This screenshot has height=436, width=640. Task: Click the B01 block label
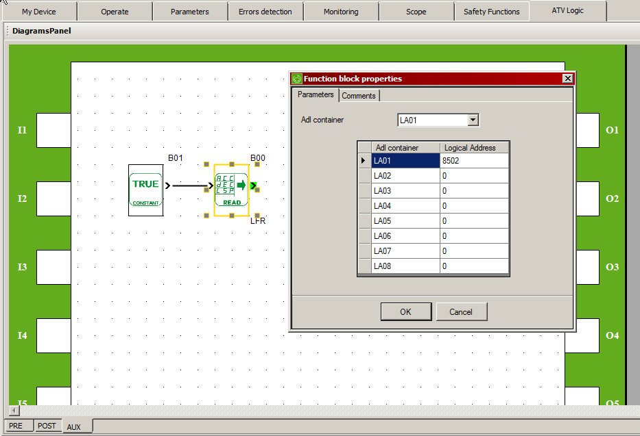coord(176,158)
